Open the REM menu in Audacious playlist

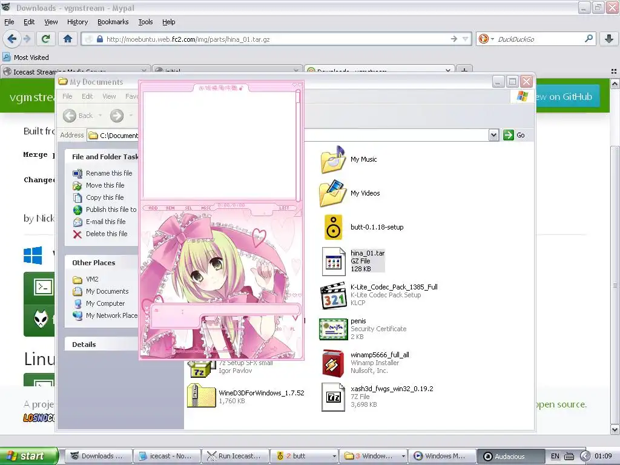(170, 208)
